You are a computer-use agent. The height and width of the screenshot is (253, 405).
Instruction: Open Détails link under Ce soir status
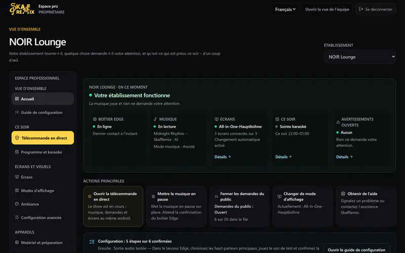tap(283, 157)
